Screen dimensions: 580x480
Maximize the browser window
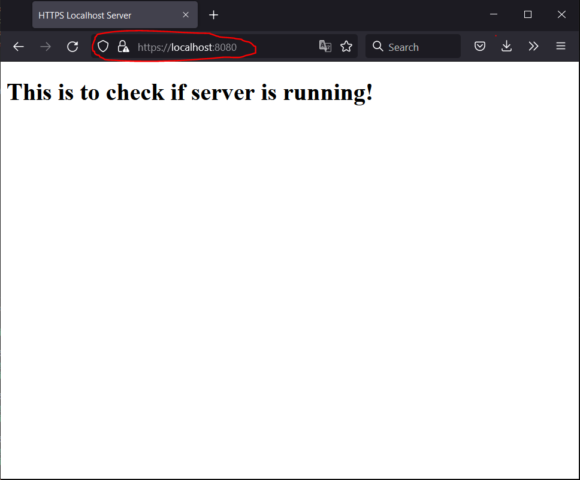pos(528,14)
